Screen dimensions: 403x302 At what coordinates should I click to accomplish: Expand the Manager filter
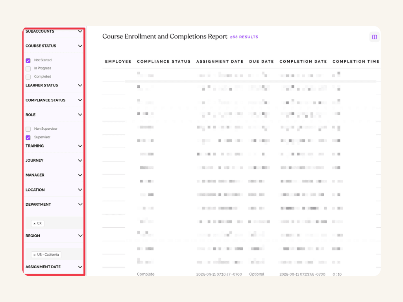pyautogui.click(x=80, y=175)
